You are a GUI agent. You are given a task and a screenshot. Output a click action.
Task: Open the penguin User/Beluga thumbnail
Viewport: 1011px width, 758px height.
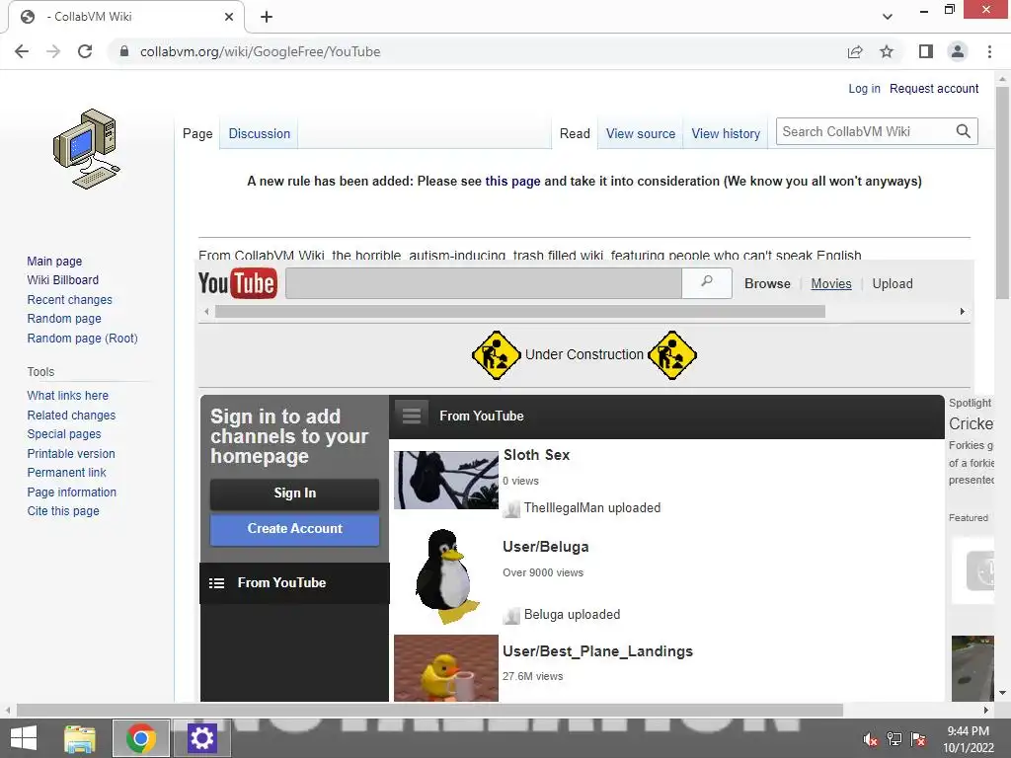click(x=446, y=576)
